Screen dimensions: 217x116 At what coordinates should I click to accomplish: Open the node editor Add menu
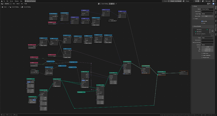22,4
